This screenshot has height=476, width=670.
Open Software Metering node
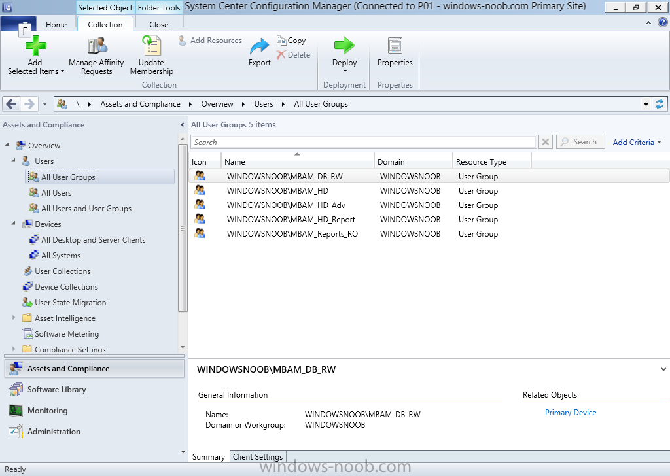coord(61,334)
